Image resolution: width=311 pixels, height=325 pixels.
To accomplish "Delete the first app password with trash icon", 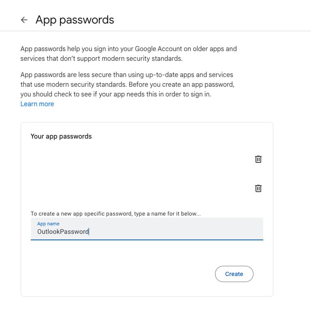I will [x=258, y=159].
